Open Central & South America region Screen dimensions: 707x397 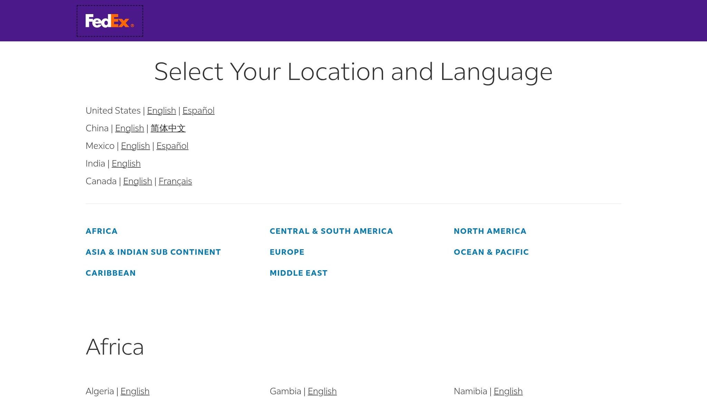[331, 231]
